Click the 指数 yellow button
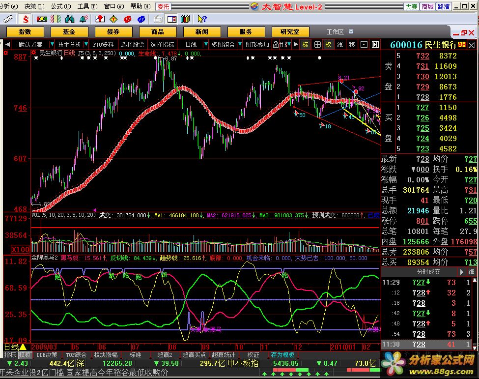479x379 pixels. 25,32
